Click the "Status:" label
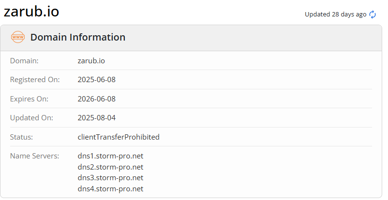This screenshot has height=200, width=388. tap(21, 137)
